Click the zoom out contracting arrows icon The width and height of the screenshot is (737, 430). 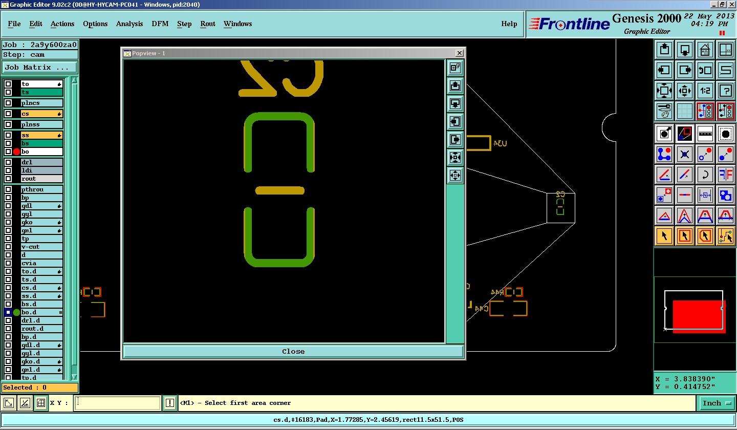(x=685, y=91)
